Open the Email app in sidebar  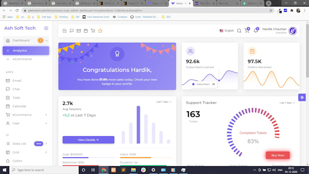[26, 80]
